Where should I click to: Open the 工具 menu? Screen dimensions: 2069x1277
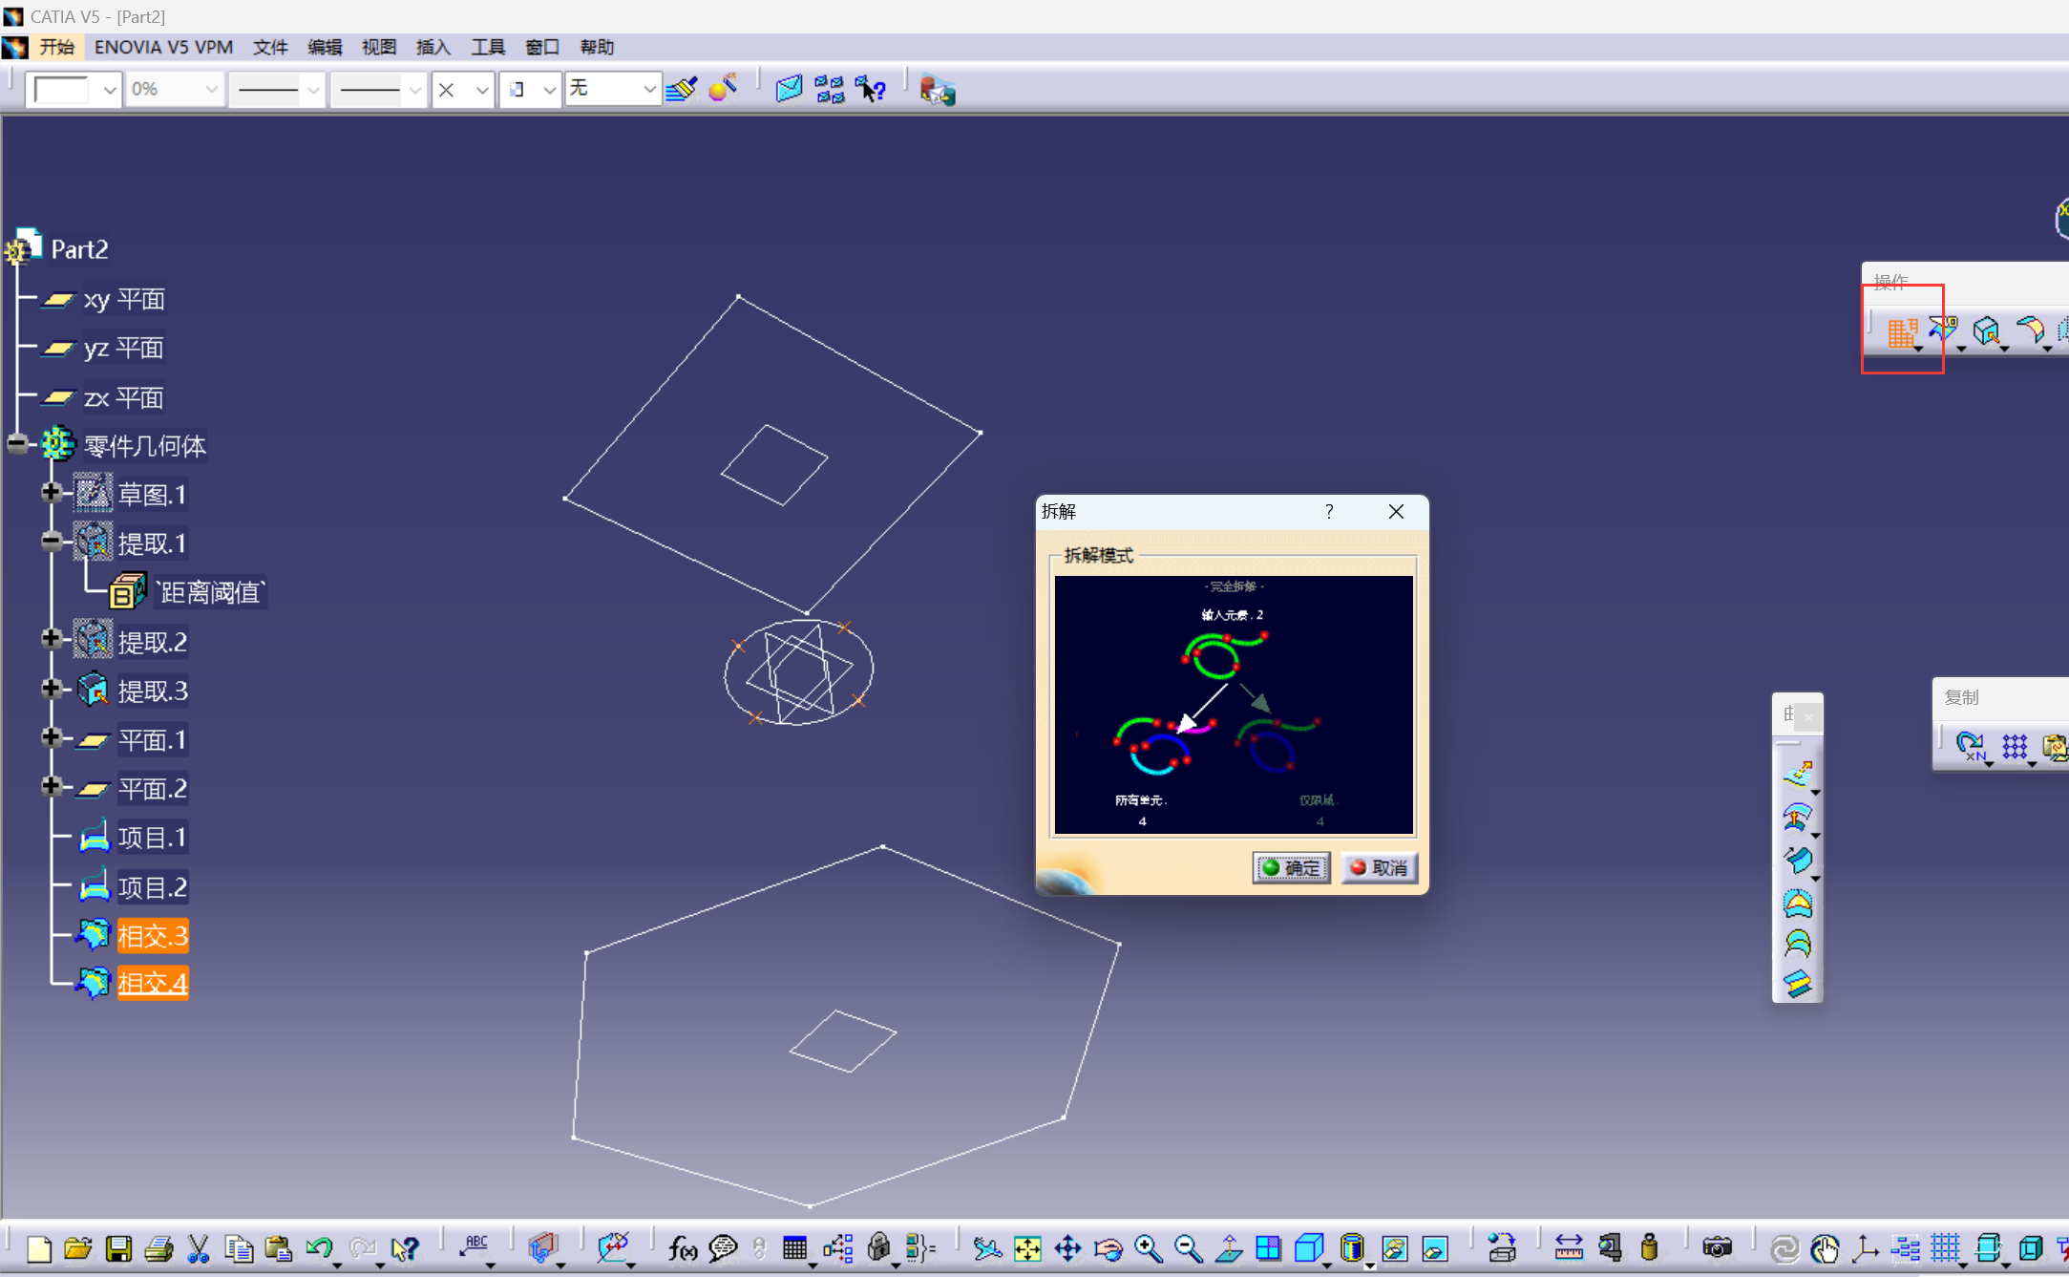click(487, 47)
